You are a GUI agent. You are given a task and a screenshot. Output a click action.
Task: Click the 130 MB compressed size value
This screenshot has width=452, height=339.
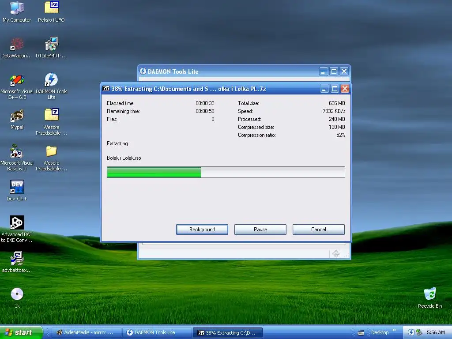[x=337, y=127]
